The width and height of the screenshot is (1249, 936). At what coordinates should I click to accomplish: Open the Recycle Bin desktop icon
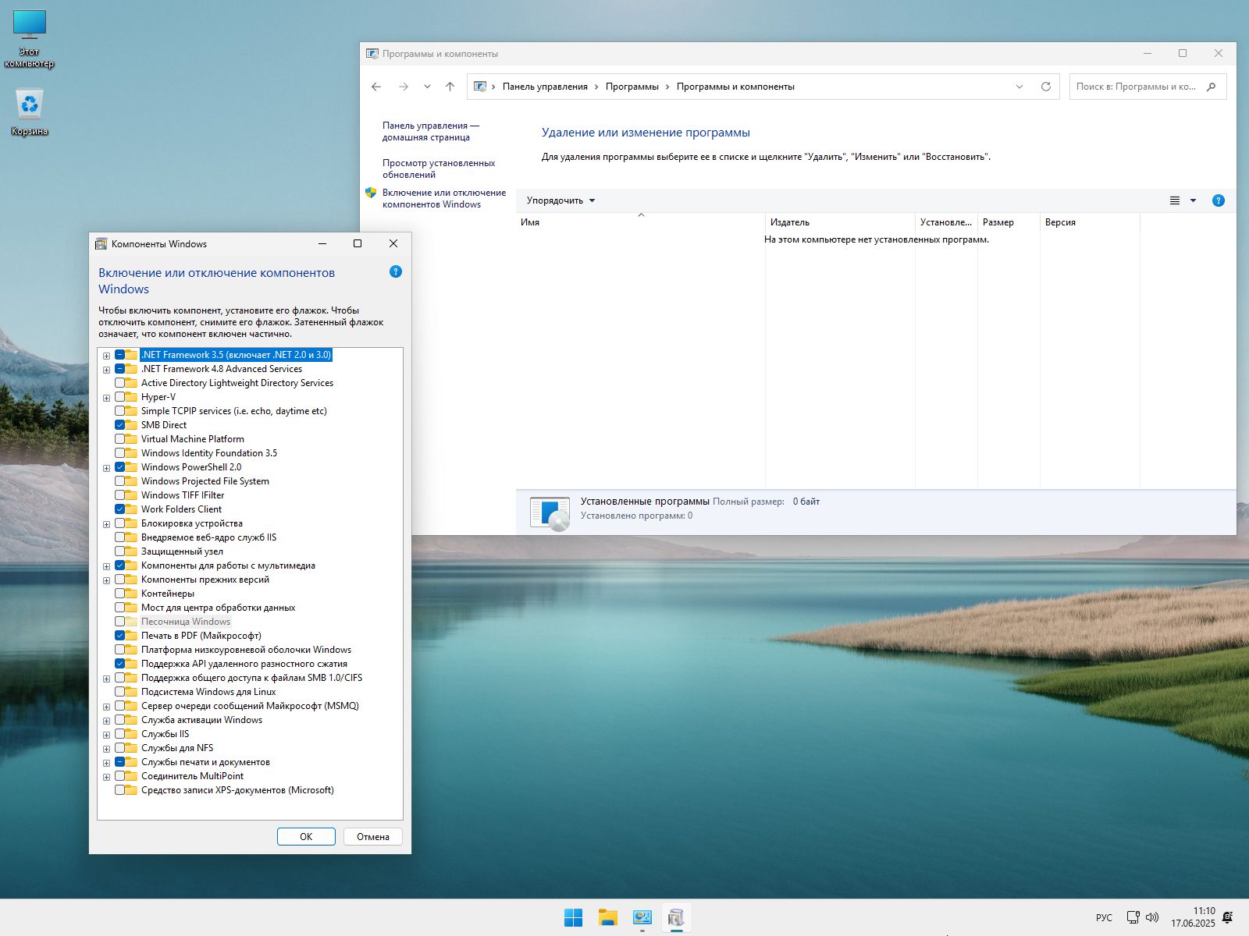[30, 112]
